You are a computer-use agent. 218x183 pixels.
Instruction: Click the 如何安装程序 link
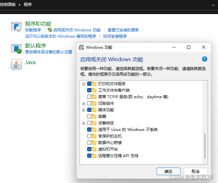point(115,36)
